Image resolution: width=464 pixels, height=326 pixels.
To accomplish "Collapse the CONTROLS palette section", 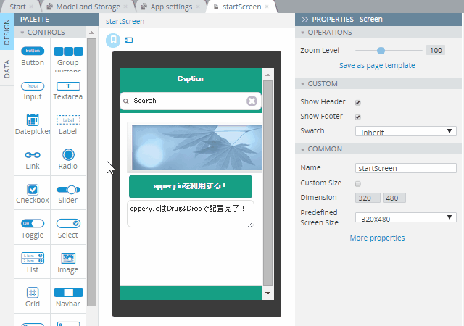I will tap(22, 33).
